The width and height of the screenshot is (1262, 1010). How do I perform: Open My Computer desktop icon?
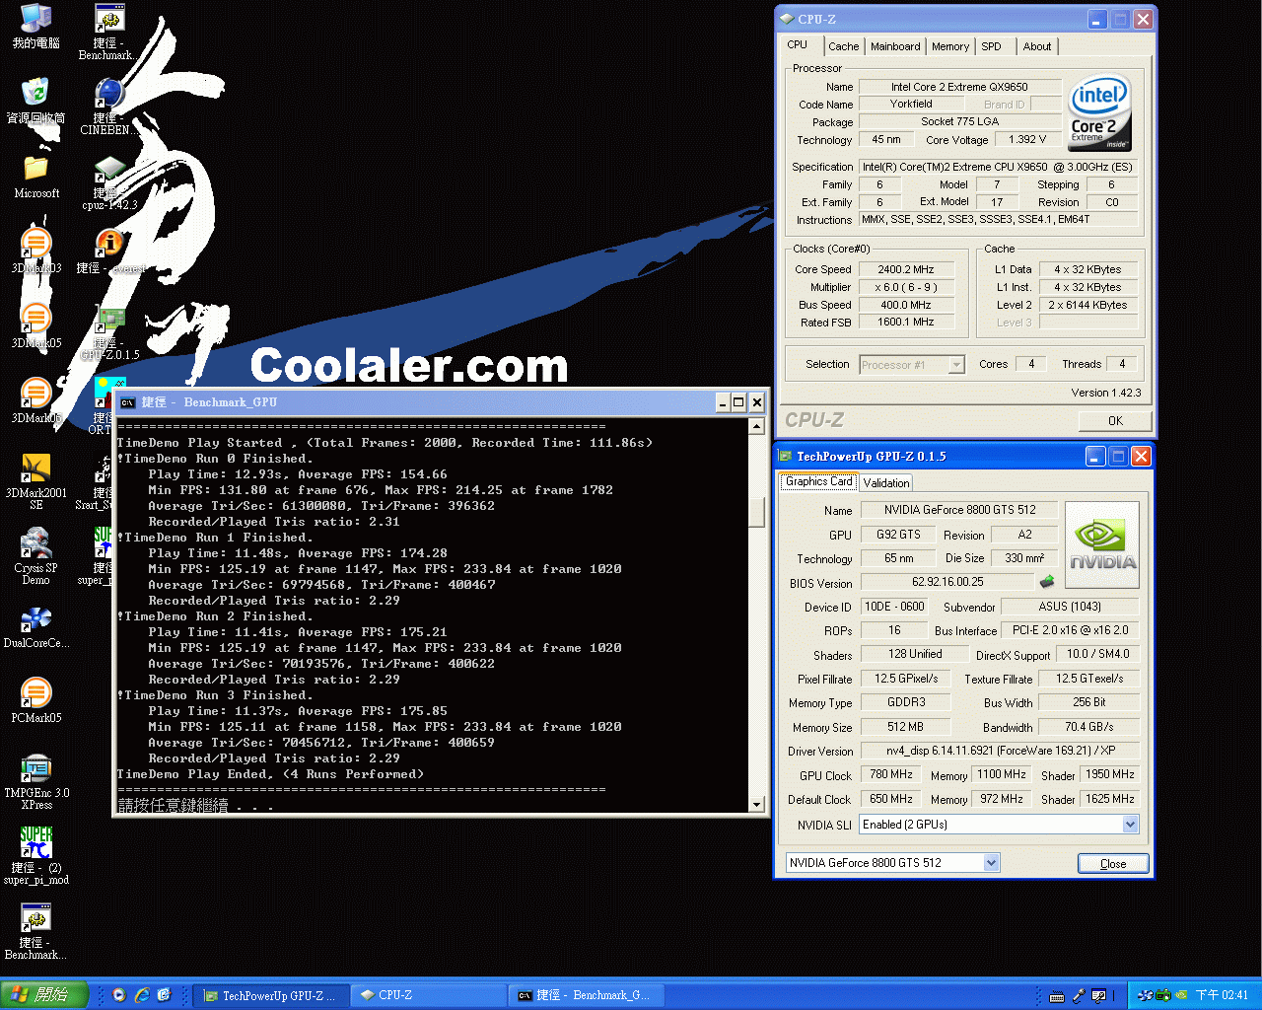(35, 26)
